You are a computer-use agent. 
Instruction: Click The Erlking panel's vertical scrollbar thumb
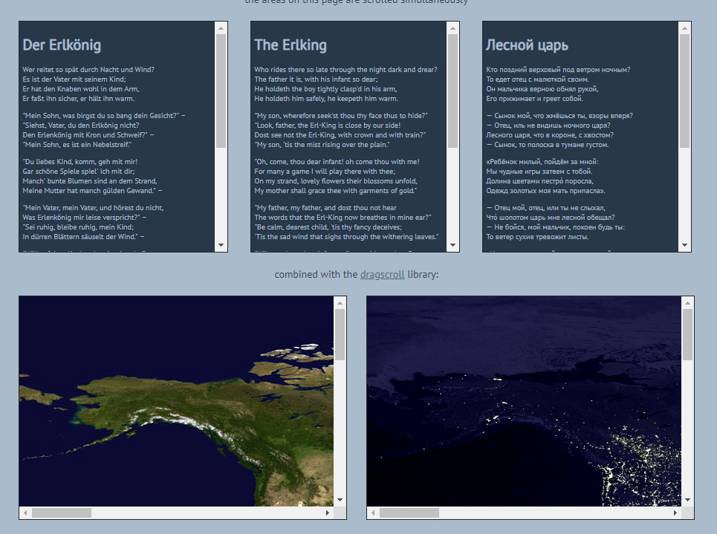452,91
